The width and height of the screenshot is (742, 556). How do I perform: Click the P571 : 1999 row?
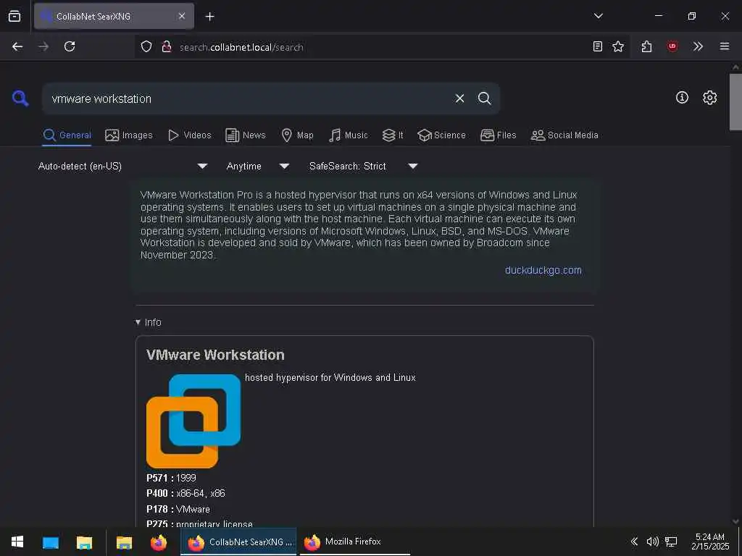pyautogui.click(x=171, y=478)
